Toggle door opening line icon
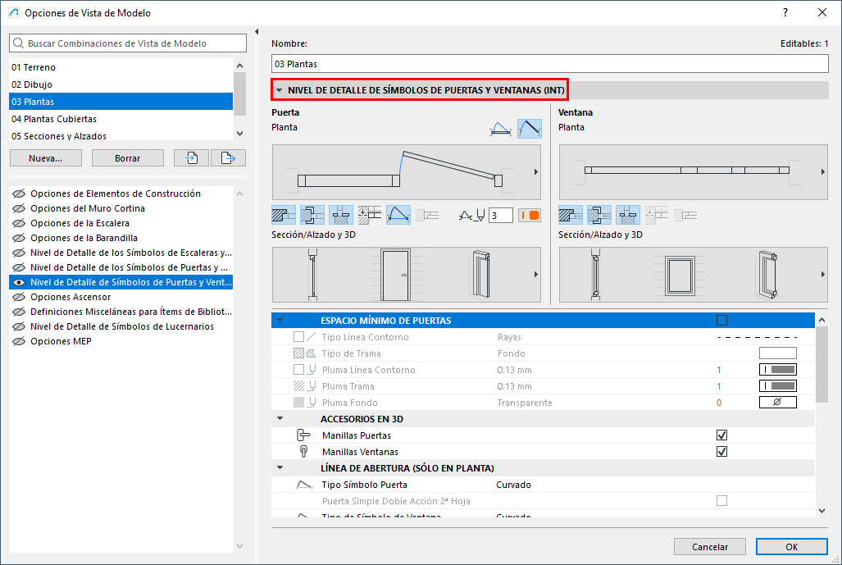 (x=398, y=216)
